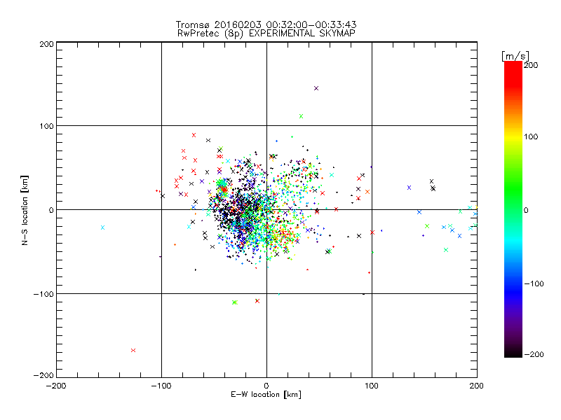This screenshot has height=420, width=561.
Task: Click the plot title 'Tromsø 20160203 00:32:00-00:33:43'
Action: coord(266,24)
